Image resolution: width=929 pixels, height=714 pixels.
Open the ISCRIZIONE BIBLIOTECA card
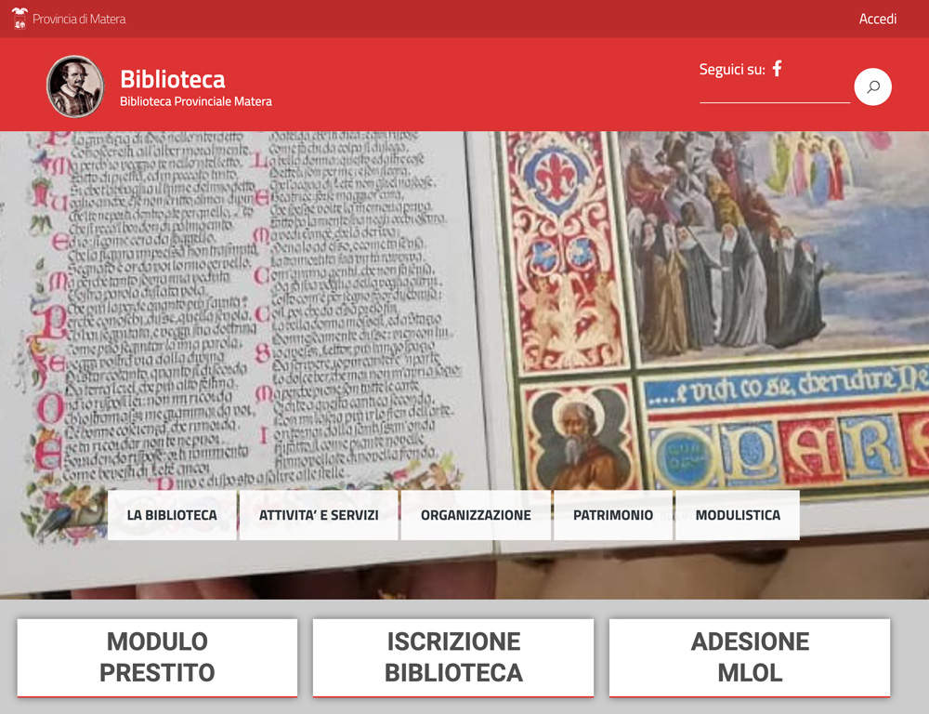(x=453, y=657)
